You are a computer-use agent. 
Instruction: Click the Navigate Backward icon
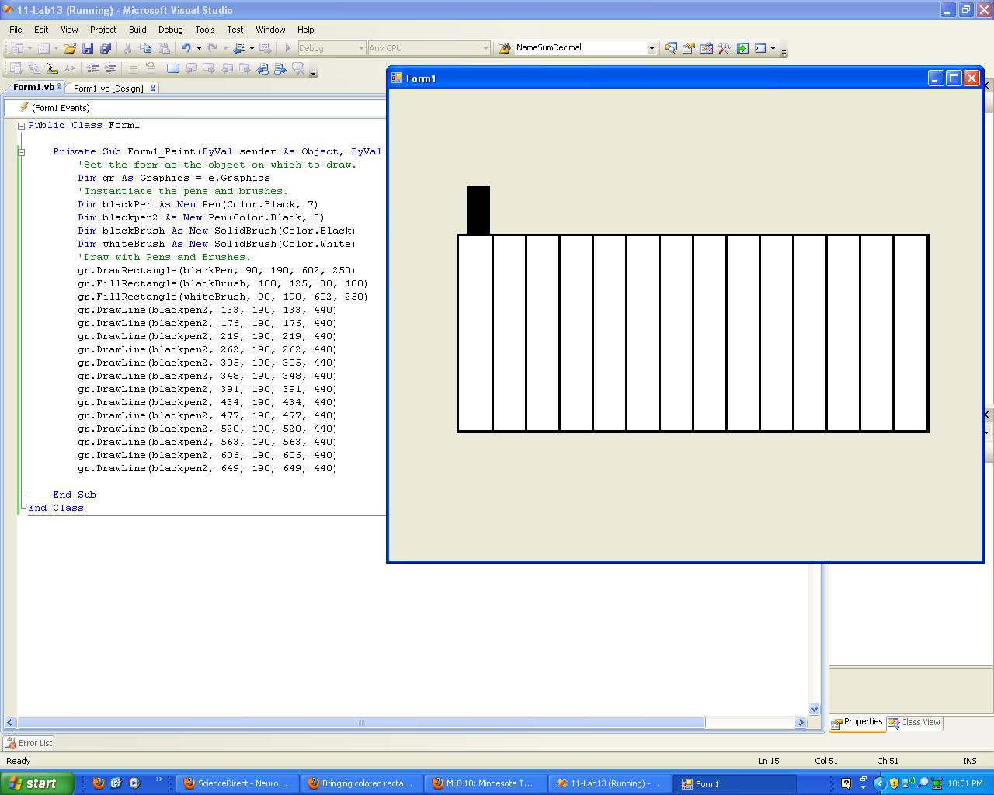click(x=240, y=48)
